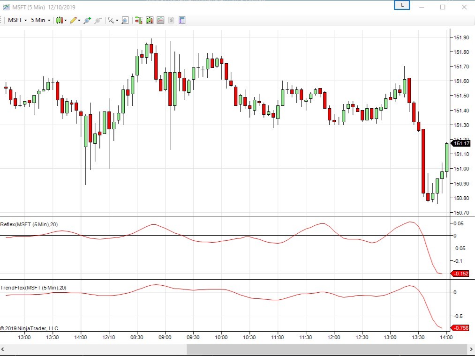Click the Strategies dollar sign icon

(171, 20)
